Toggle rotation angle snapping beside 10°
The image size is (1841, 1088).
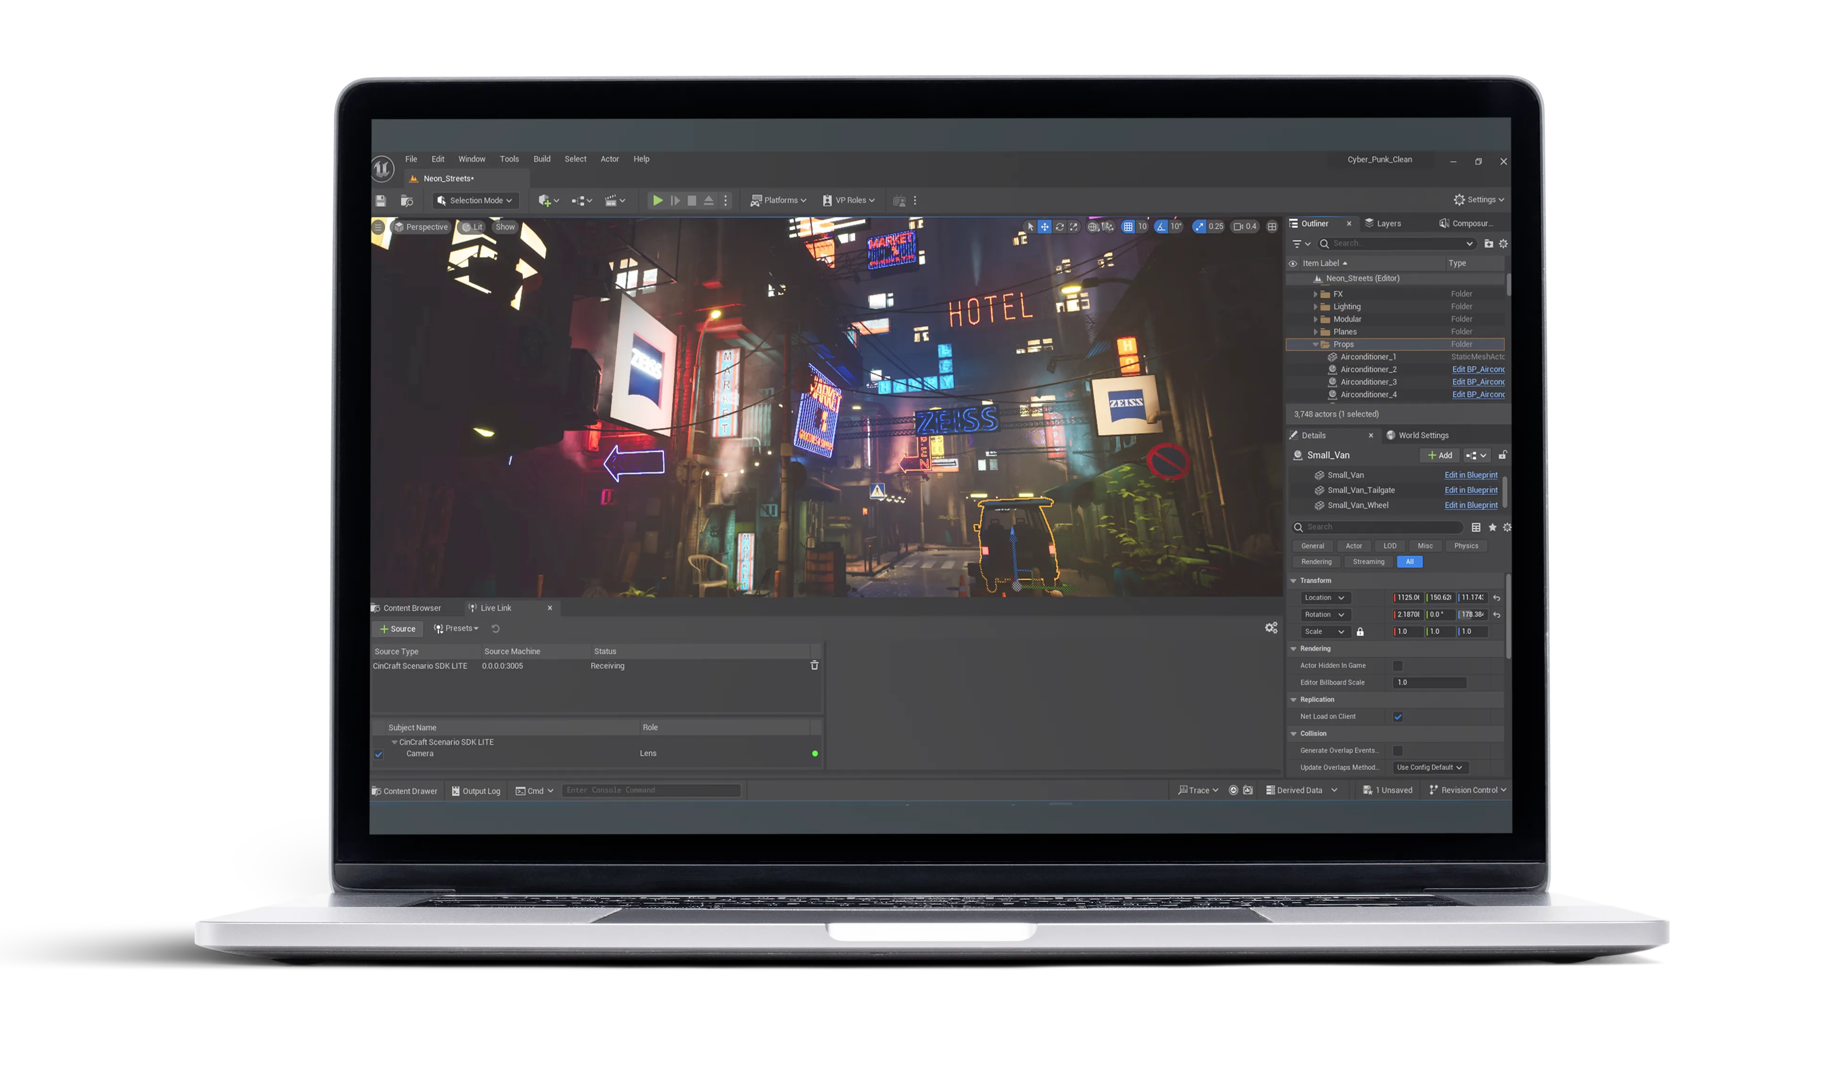[1161, 226]
